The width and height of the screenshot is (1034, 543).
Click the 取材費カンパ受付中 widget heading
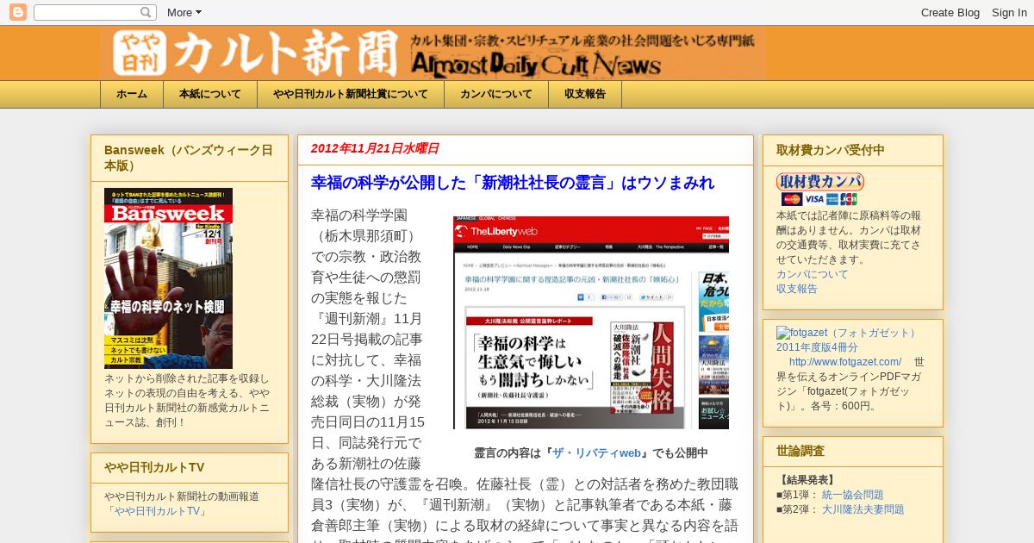pos(831,150)
